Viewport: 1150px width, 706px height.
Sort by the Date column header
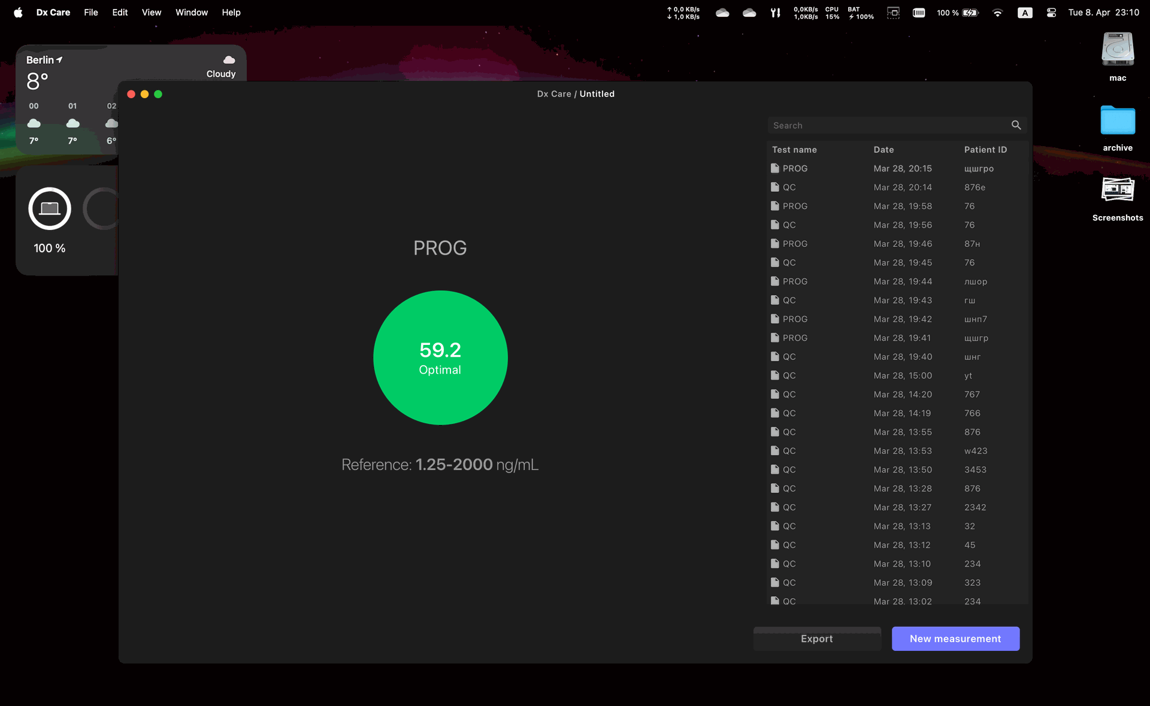(883, 150)
